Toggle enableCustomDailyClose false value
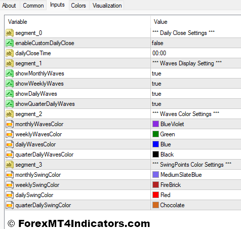Image resolution: width=241 pixels, height=229 pixels. pos(196,43)
